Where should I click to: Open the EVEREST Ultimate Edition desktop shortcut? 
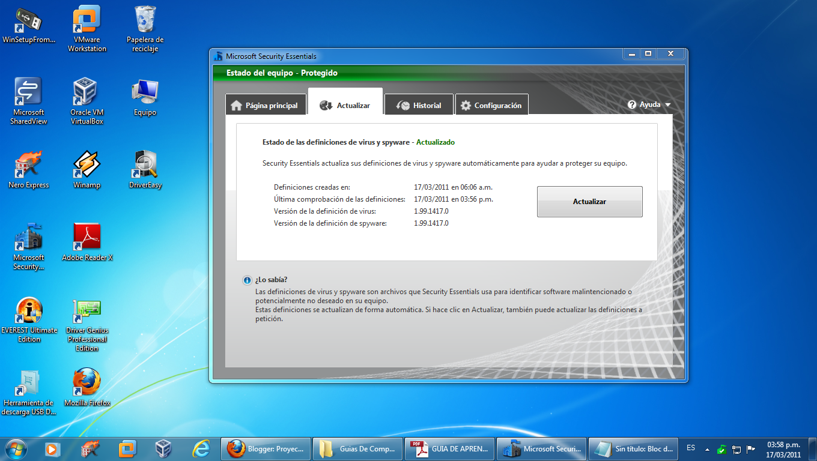pos(29,320)
